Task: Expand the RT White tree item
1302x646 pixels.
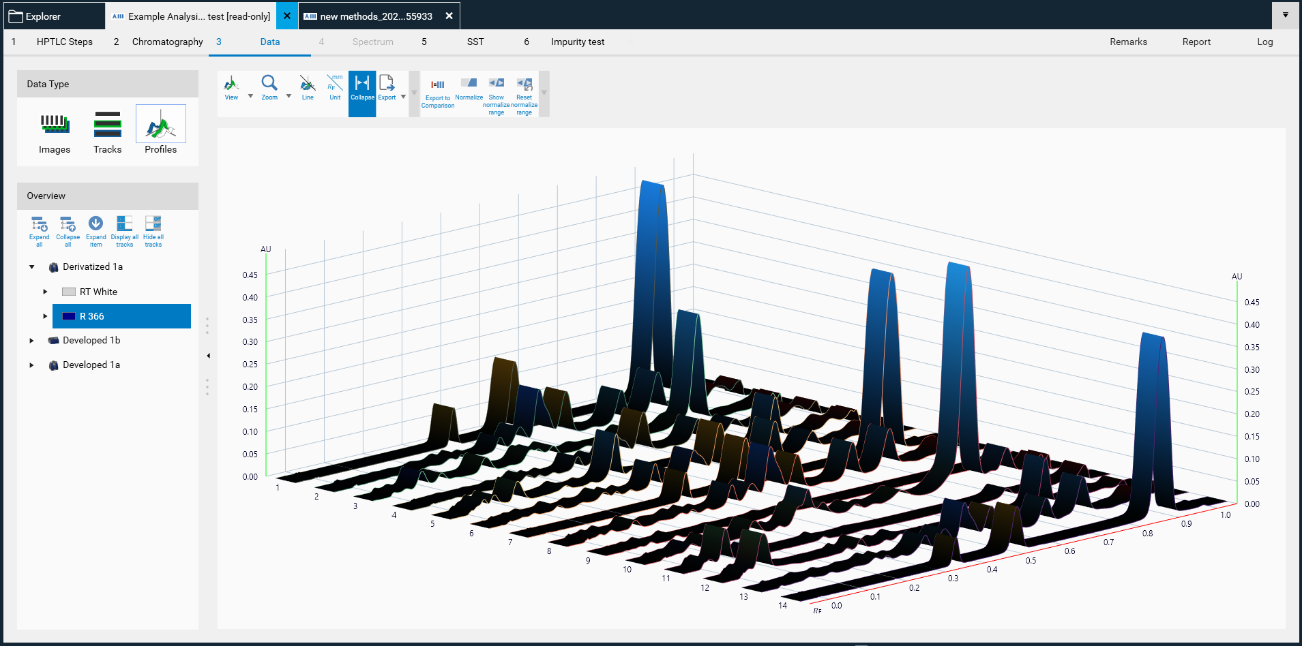Action: point(46,292)
